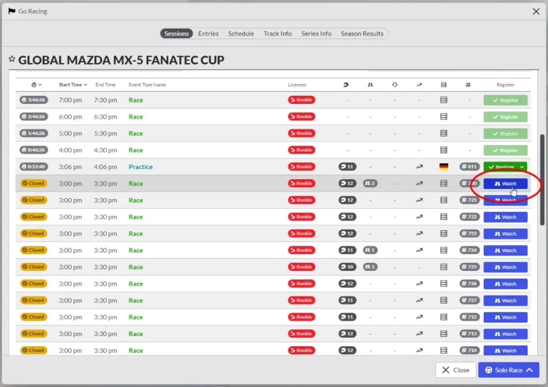Click the 0:52:40 timer badge
The width and height of the screenshot is (548, 387).
point(34,167)
